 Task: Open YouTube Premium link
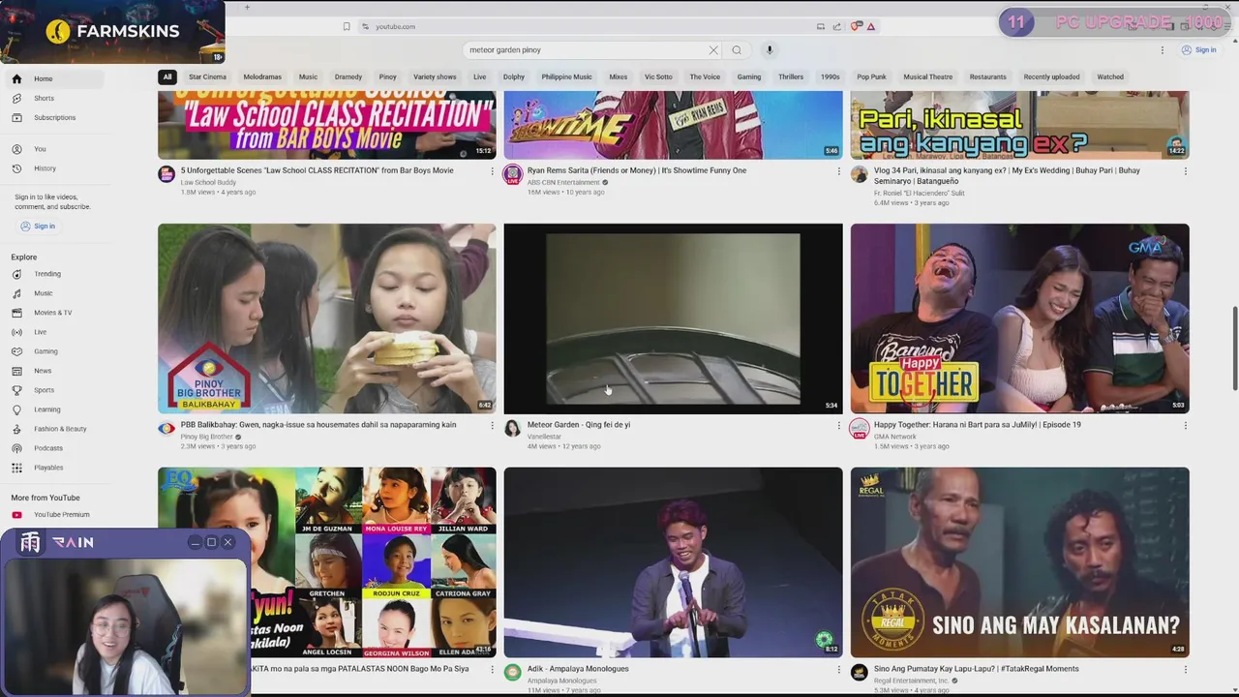[x=53, y=515]
